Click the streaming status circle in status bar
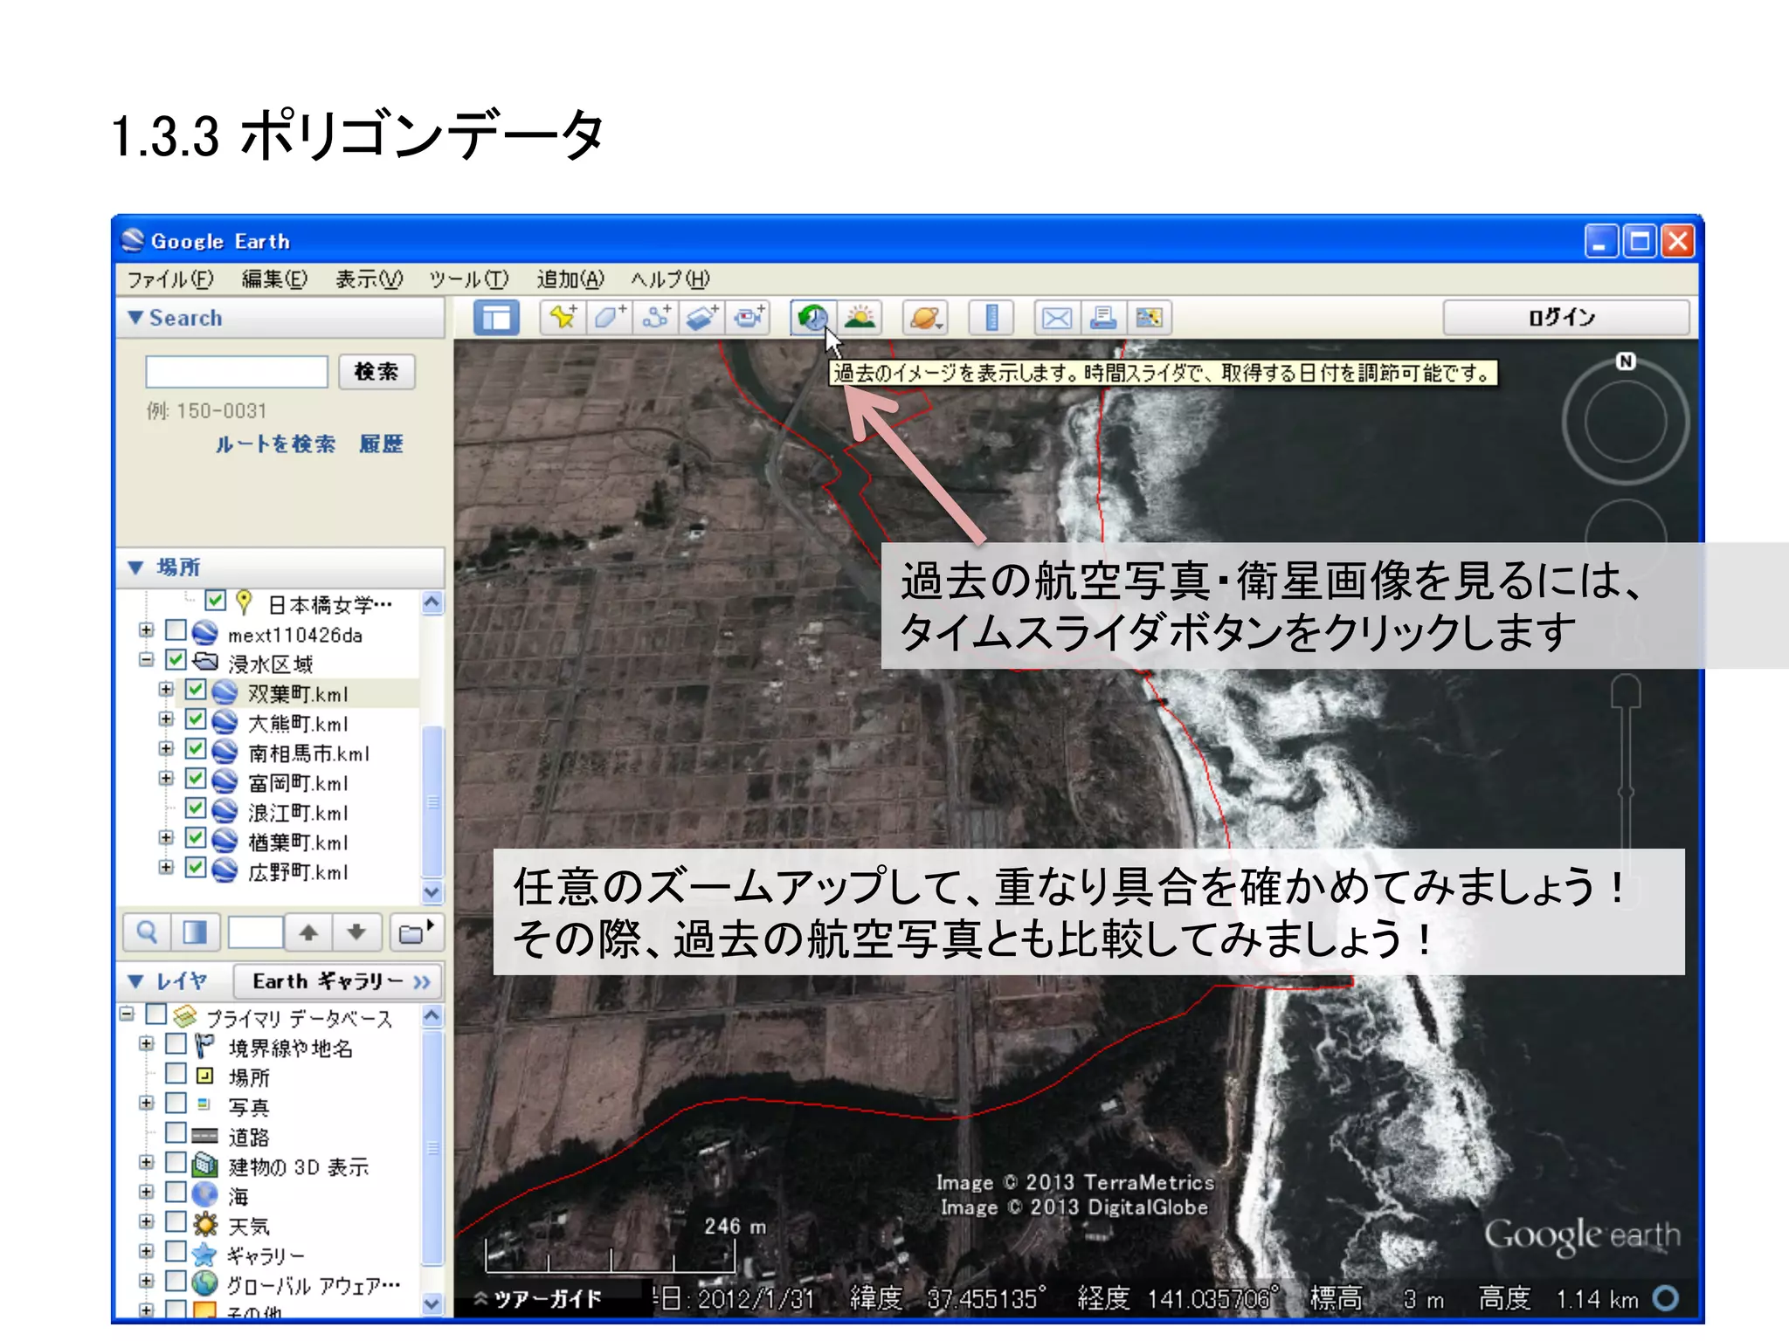Viewport: 1789px width, 1341px height. pos(1666,1298)
